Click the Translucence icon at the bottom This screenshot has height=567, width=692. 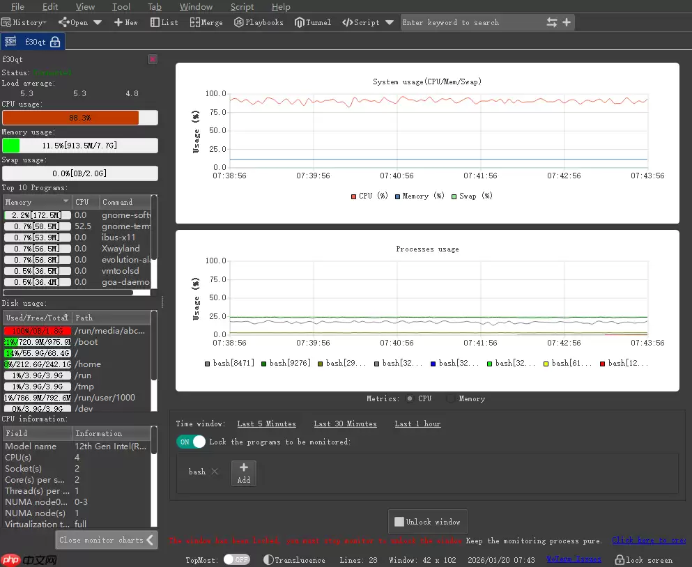(268, 559)
